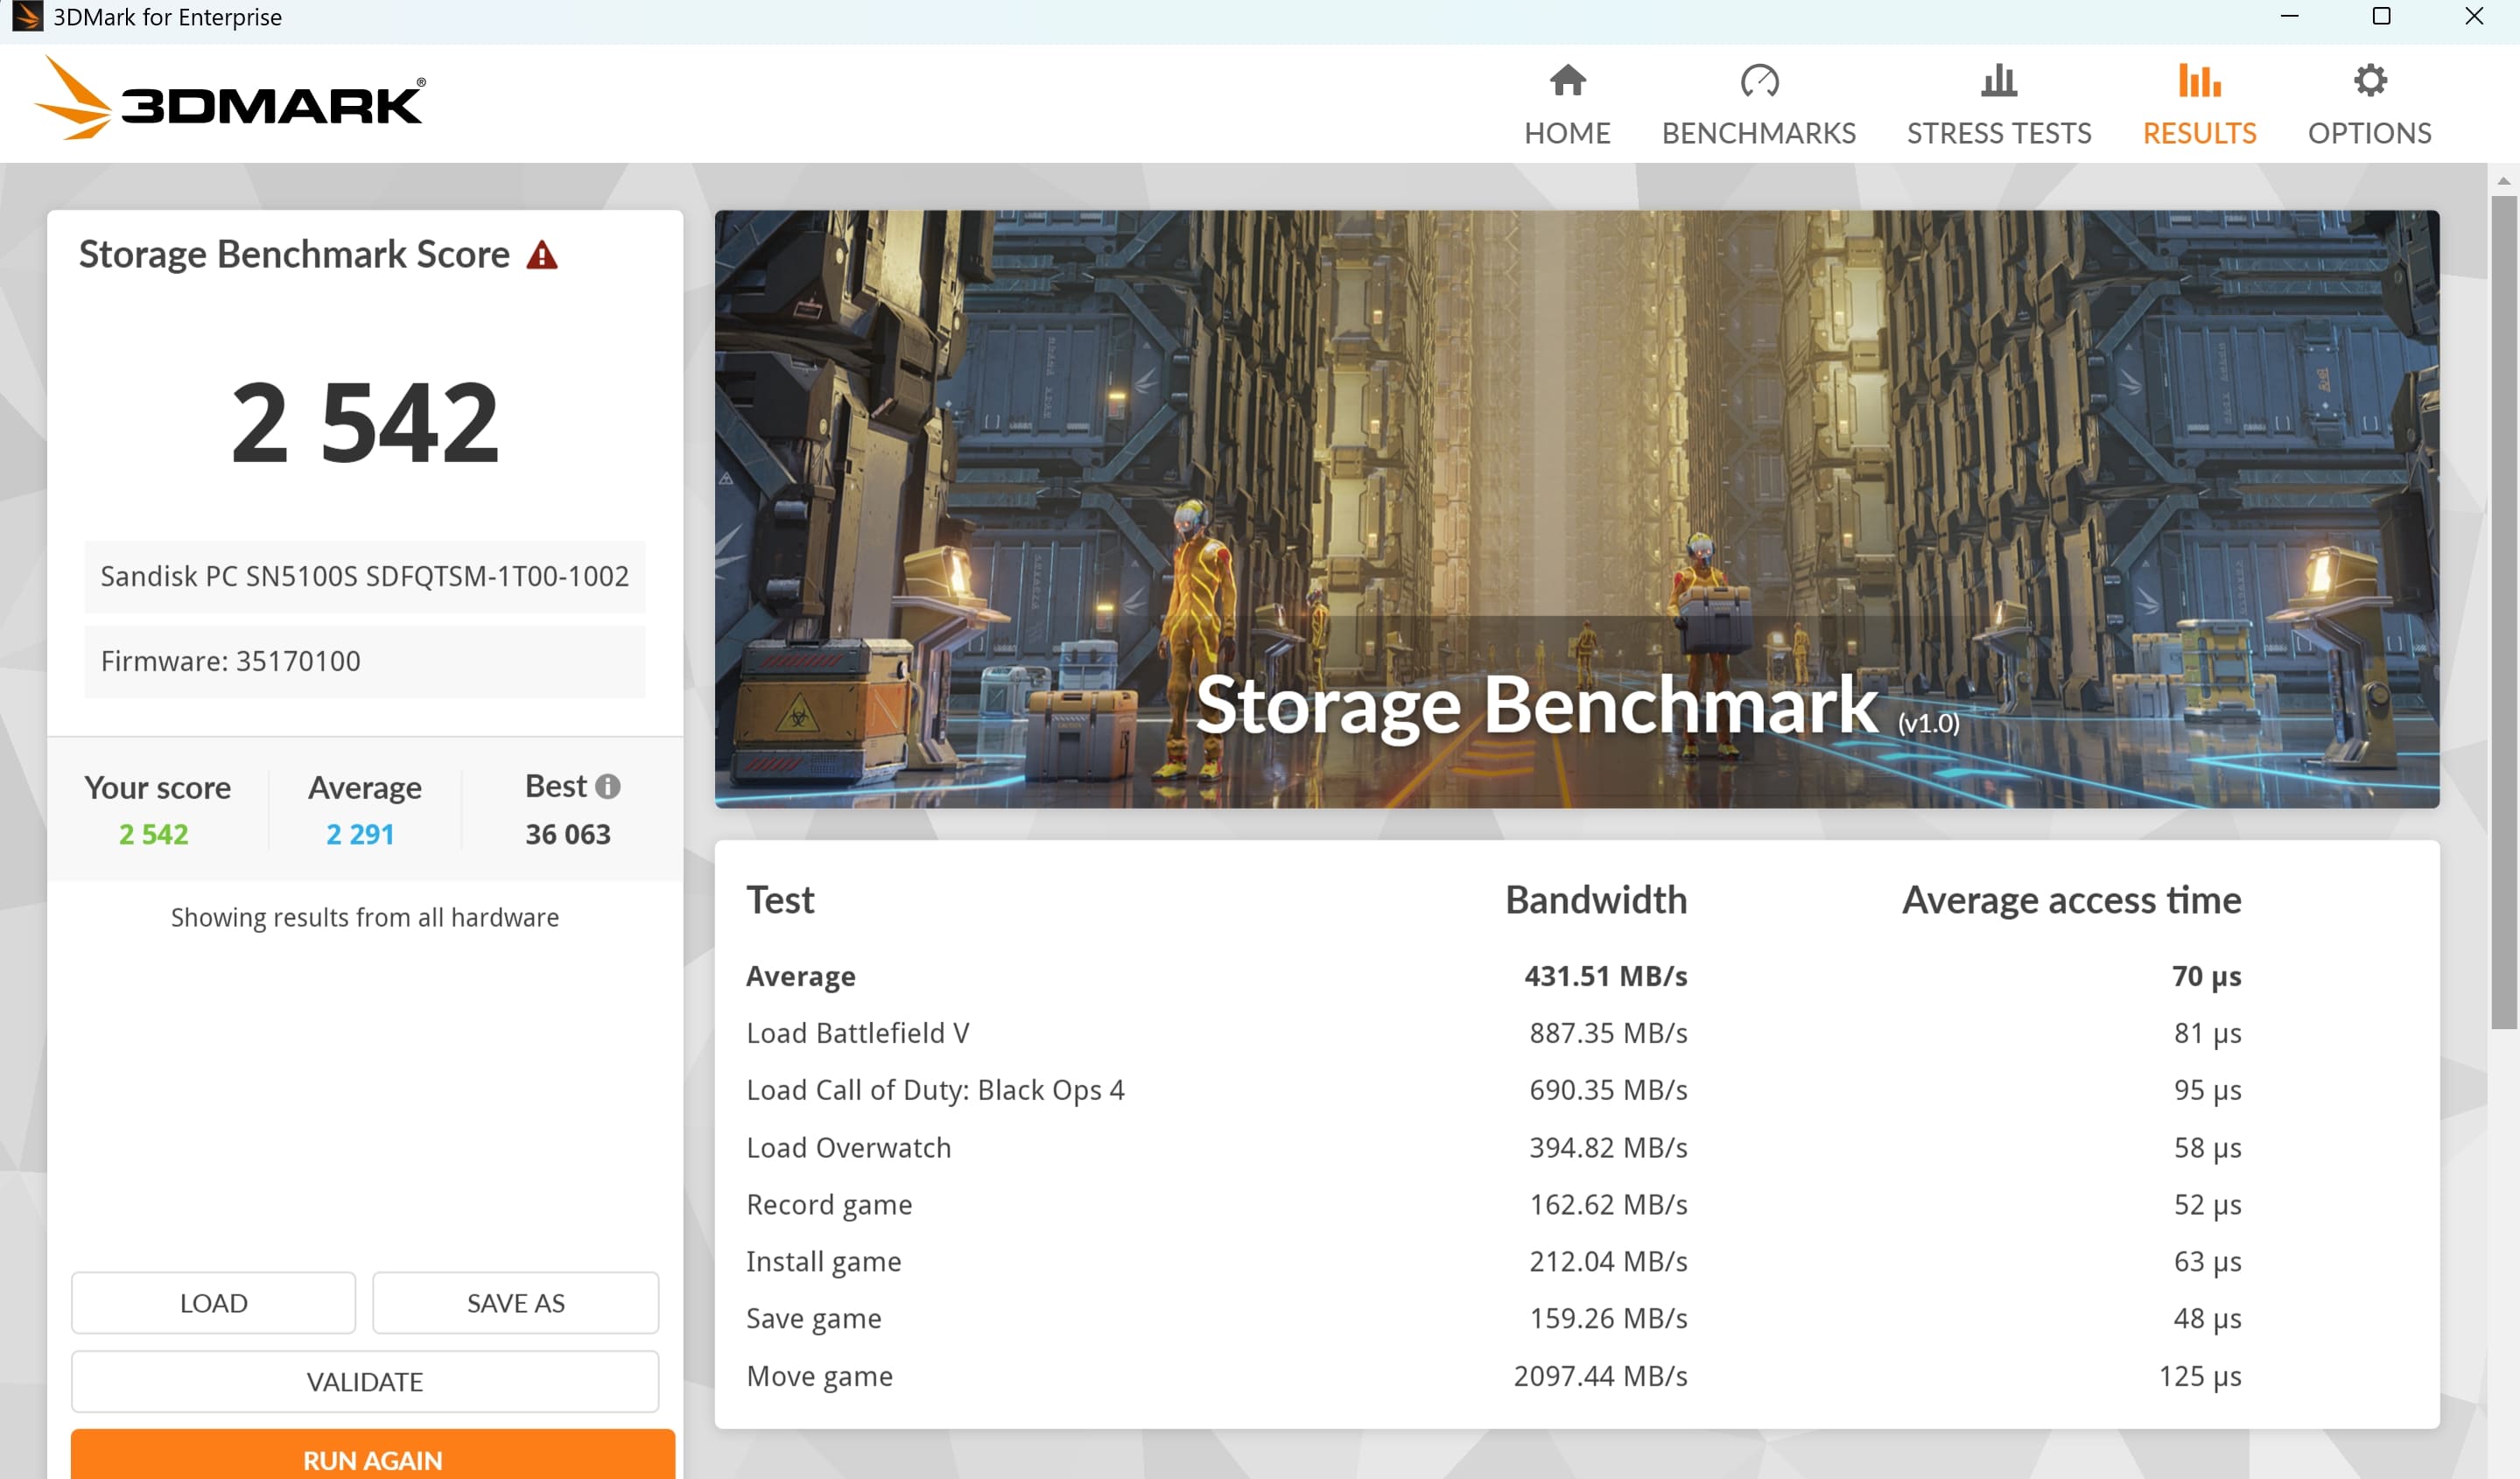
Task: Click the scrollbar up arrow
Action: [2503, 181]
